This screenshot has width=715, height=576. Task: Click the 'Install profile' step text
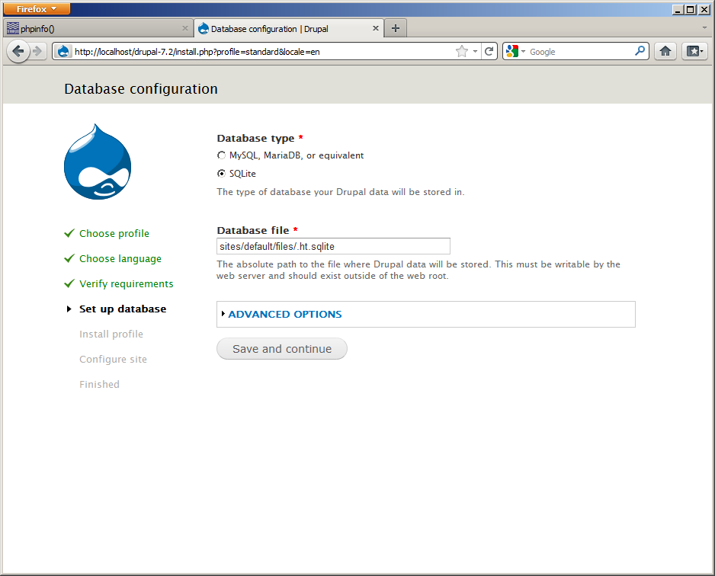click(111, 334)
